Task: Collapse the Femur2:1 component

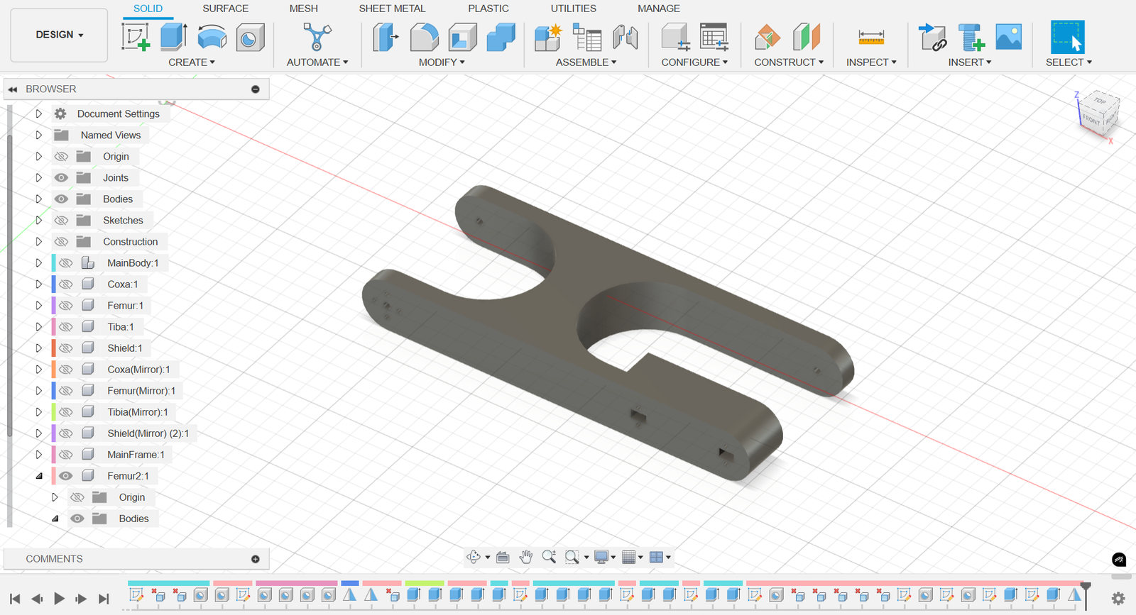Action: pyautogui.click(x=39, y=476)
